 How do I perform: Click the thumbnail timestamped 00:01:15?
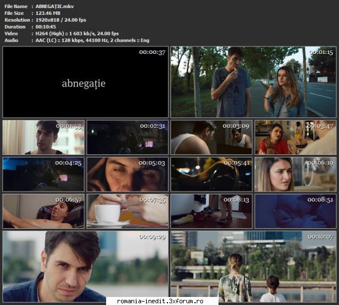(254, 82)
